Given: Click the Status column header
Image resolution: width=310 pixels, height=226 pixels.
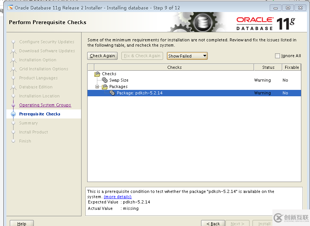Looking at the screenshot, I should (x=268, y=67).
